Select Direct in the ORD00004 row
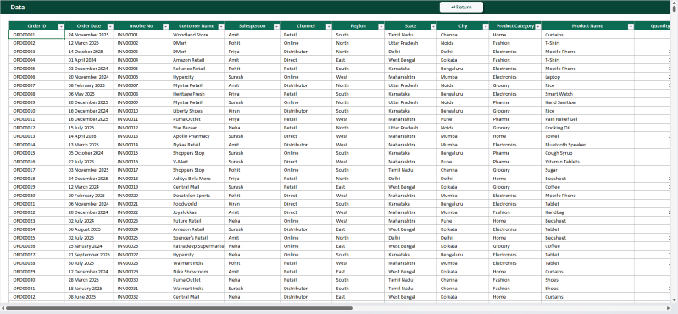Viewport: 678px width, 314px height. click(306, 60)
